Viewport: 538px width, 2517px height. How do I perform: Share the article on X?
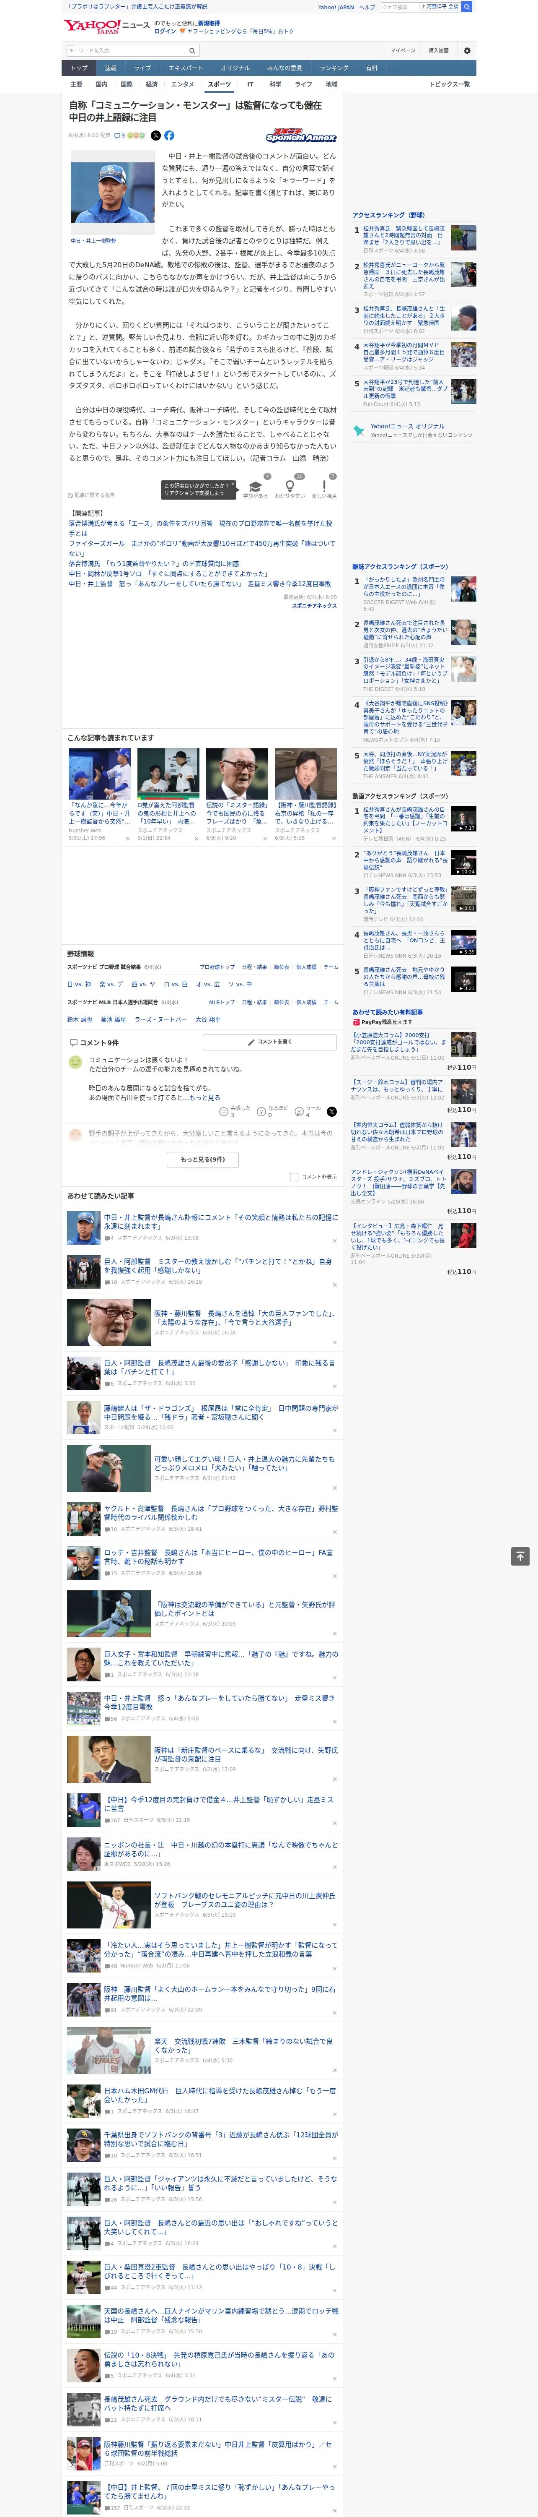point(155,136)
